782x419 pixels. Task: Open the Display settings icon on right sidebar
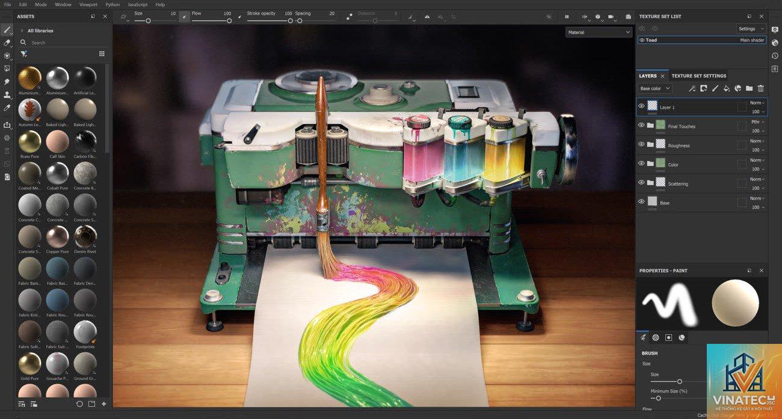point(775,29)
